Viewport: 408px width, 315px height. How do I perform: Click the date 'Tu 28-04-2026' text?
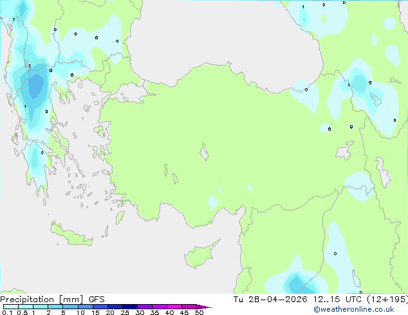(270, 300)
